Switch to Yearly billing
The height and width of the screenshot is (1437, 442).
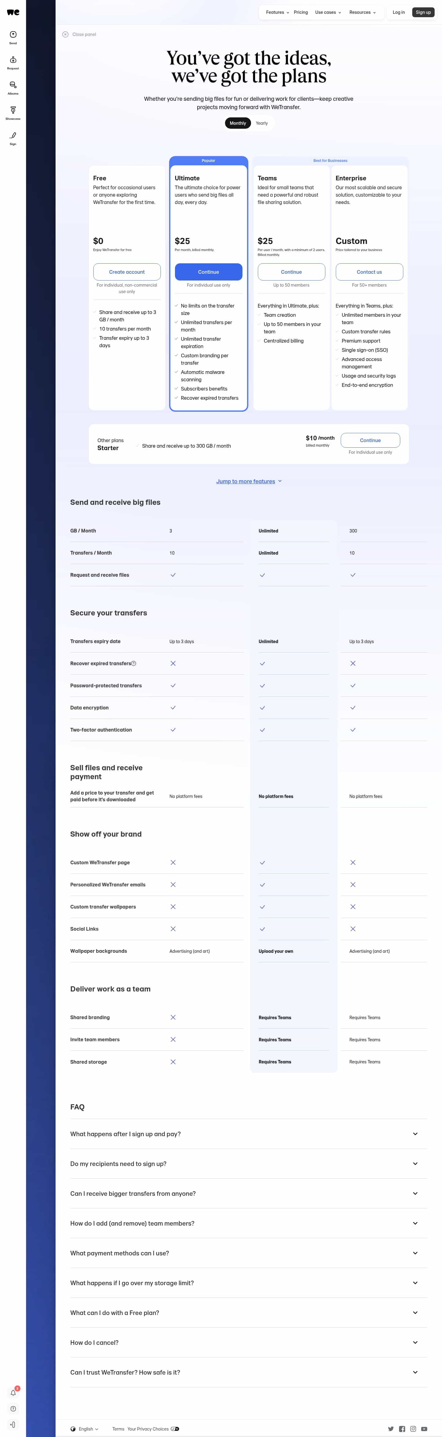click(x=262, y=123)
